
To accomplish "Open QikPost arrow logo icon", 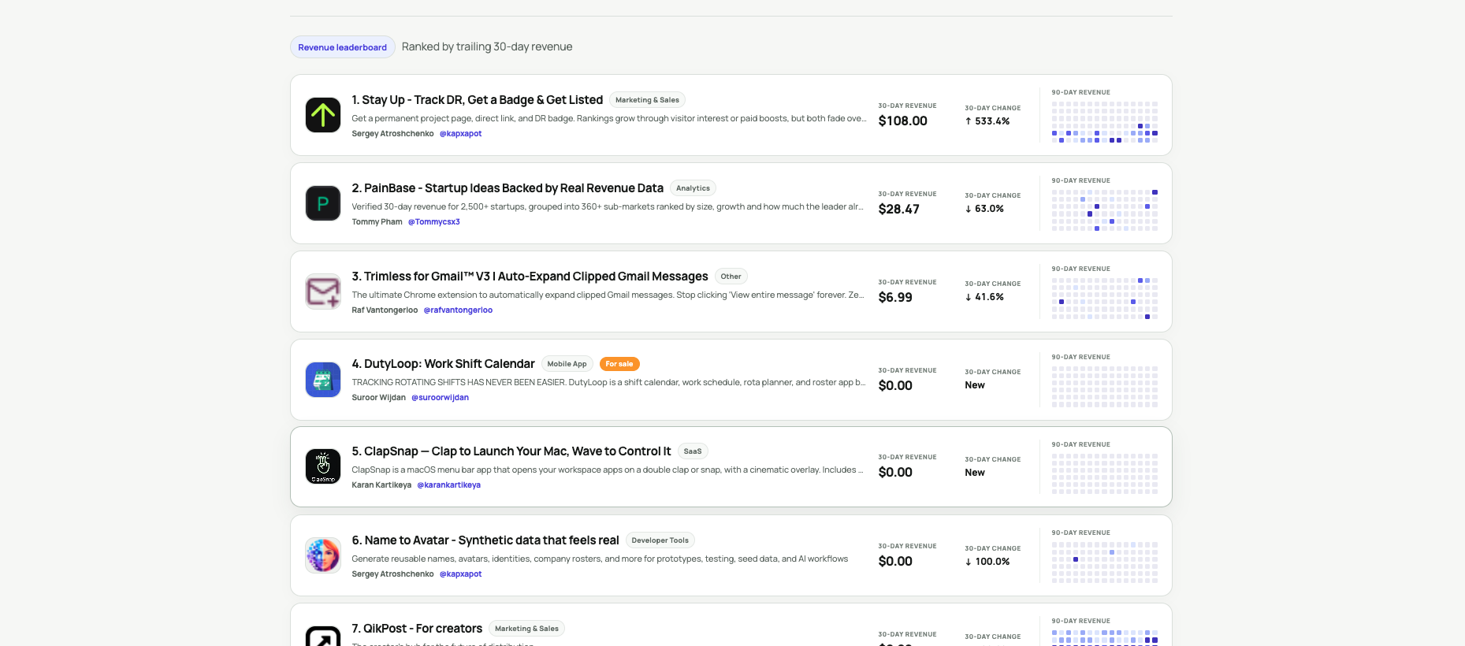I will point(323,637).
